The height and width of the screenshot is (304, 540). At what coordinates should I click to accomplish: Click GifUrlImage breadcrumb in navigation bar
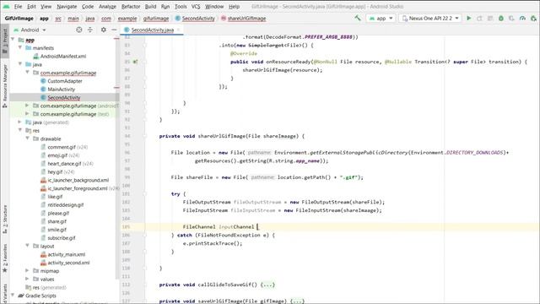[x=19, y=19]
